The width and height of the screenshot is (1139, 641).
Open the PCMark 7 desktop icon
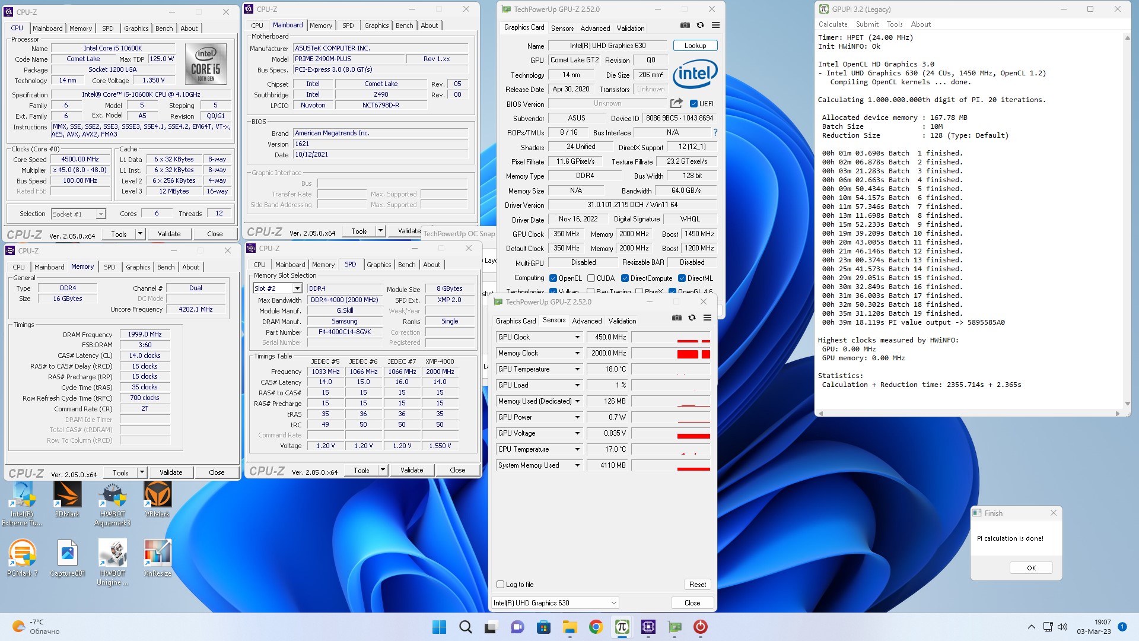(x=22, y=558)
